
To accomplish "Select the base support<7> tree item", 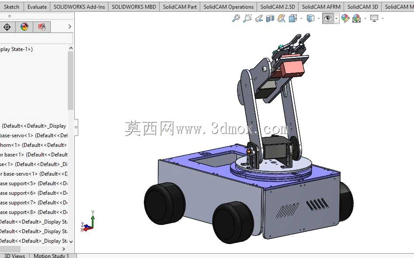I will coord(34,203).
